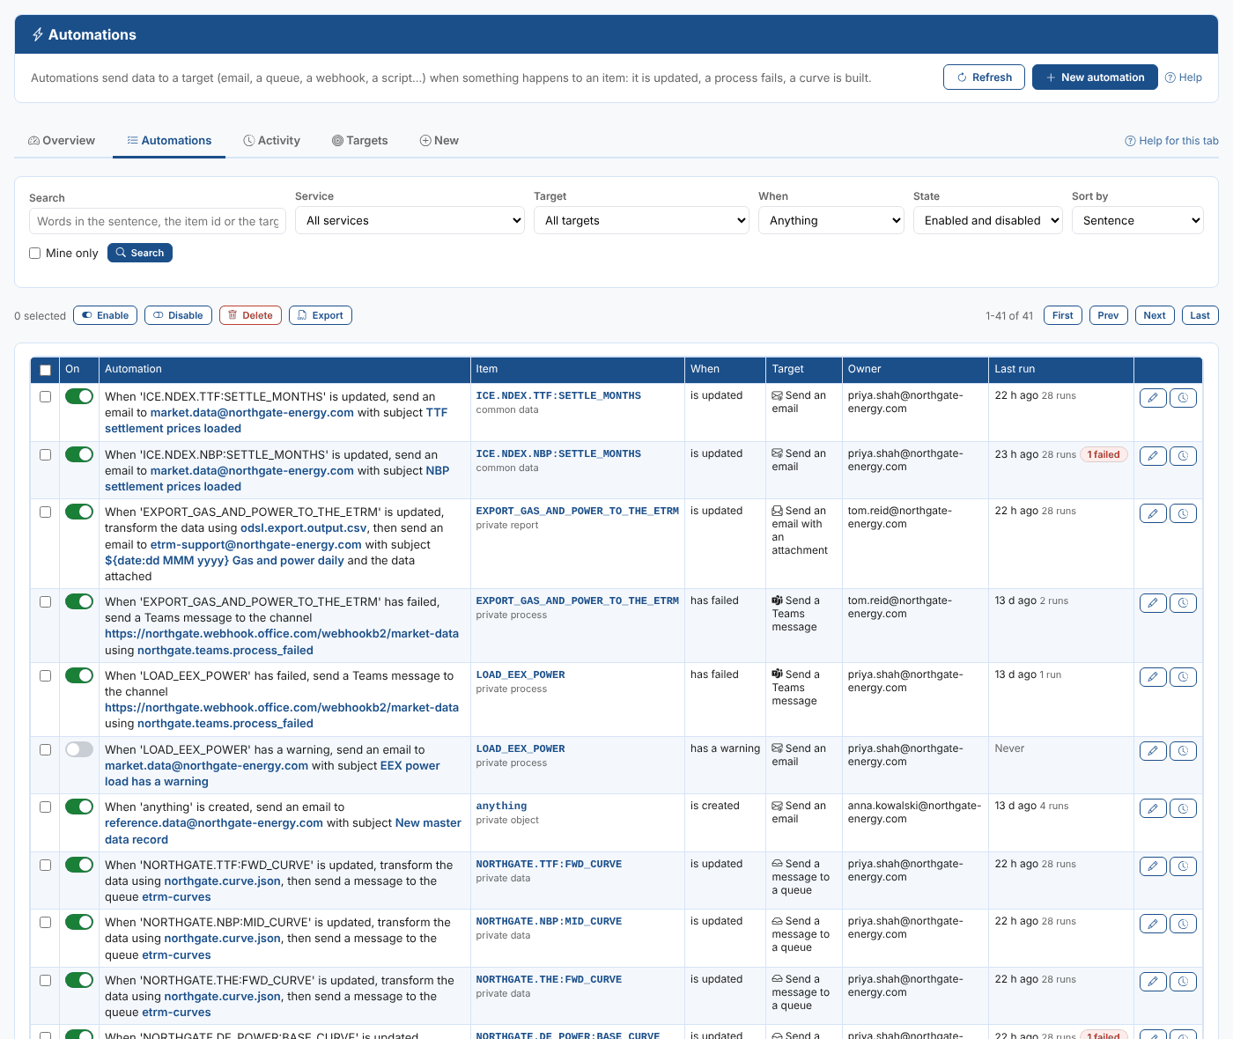The width and height of the screenshot is (1233, 1039).
Task: Enable the LOAD_EEX_POWER has a warning switch
Action: 79,749
